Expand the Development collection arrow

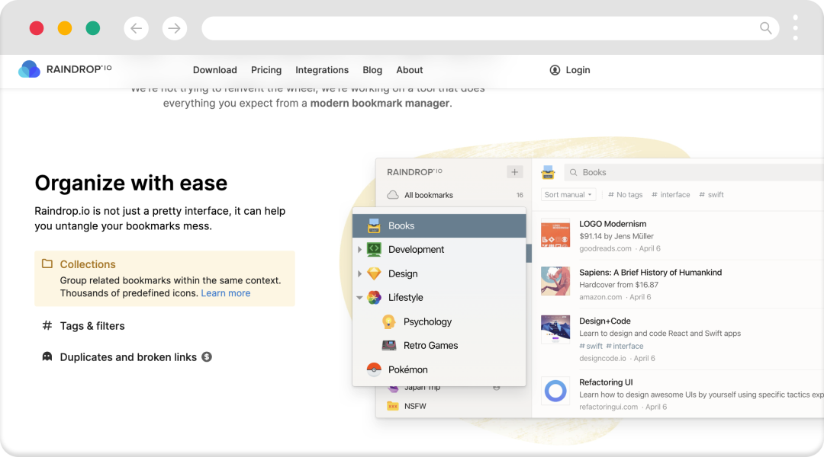(x=359, y=250)
